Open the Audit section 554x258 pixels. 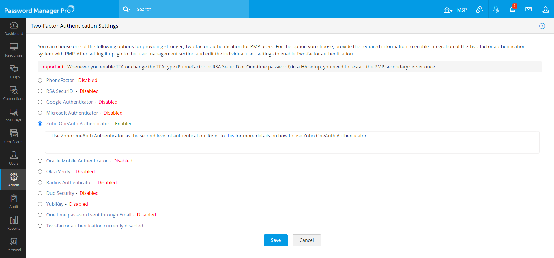[x=14, y=201]
